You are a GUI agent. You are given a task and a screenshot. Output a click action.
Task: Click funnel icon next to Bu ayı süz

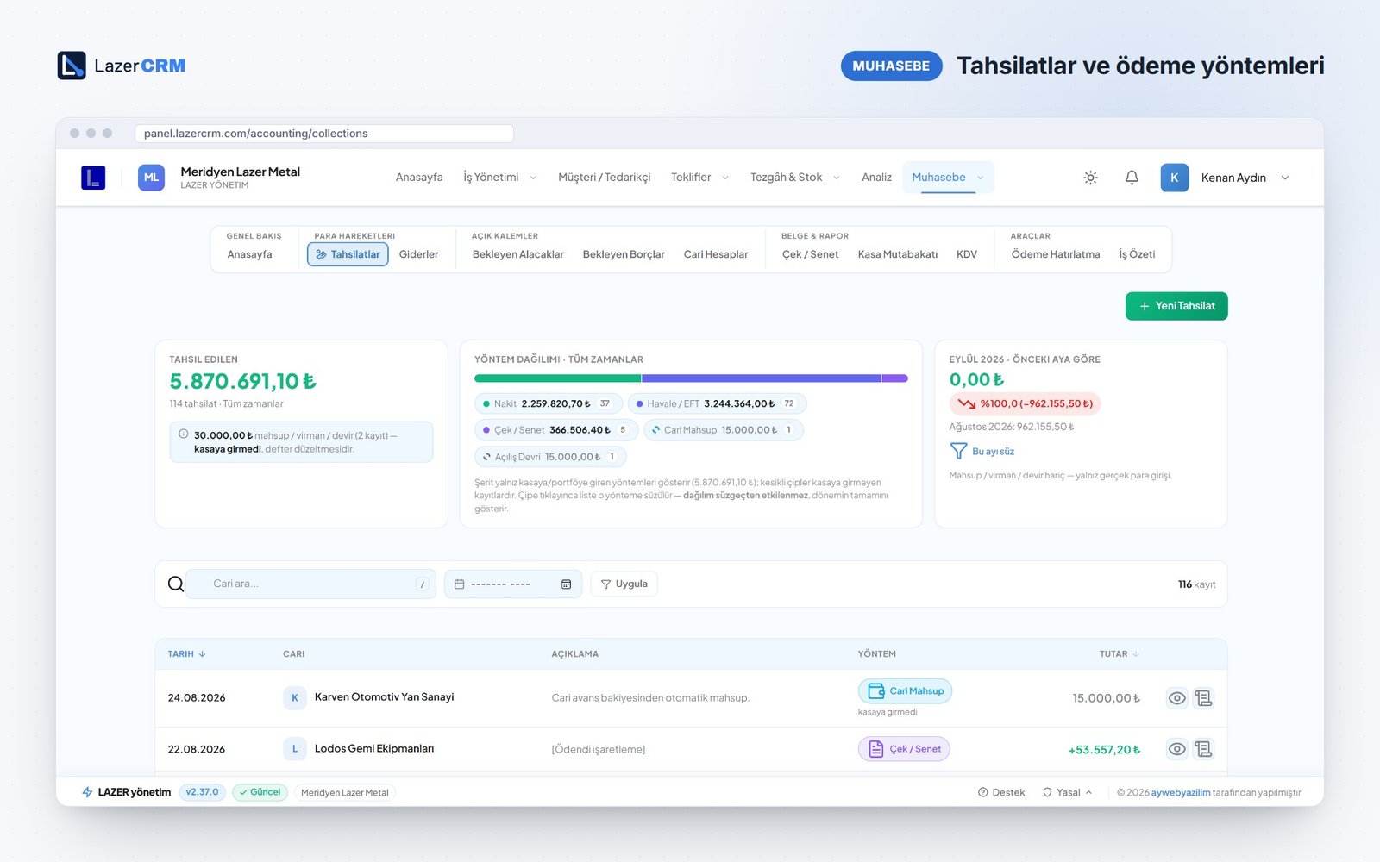coord(958,451)
